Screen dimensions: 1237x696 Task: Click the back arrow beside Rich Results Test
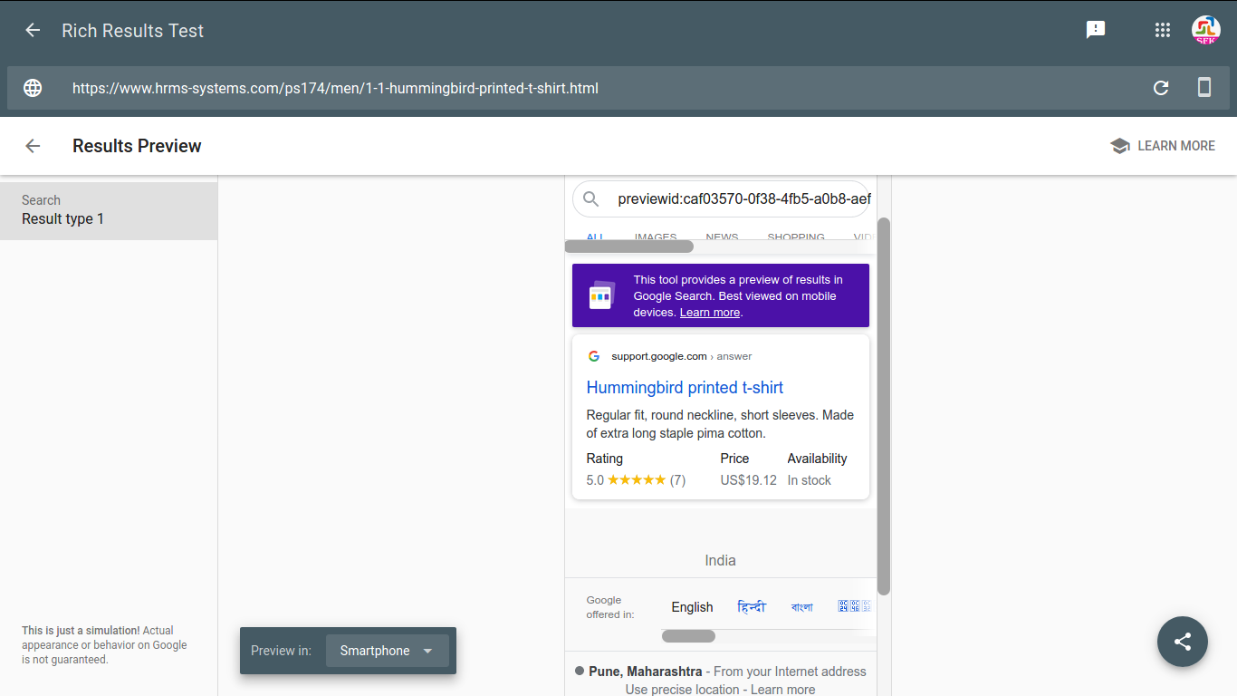[x=33, y=30]
